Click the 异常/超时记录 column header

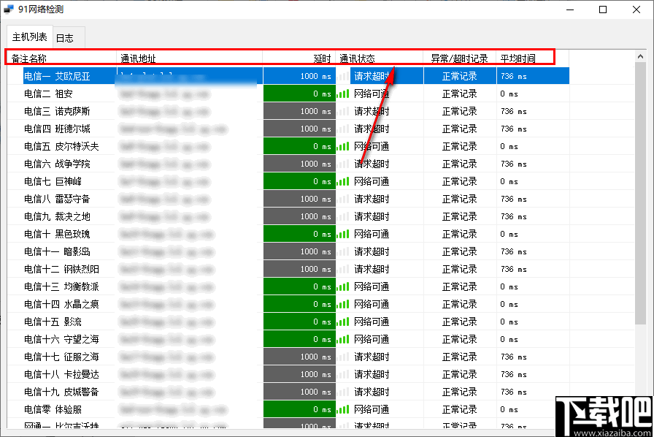click(x=459, y=58)
